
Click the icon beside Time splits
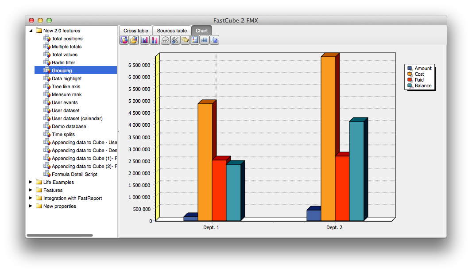(46, 134)
